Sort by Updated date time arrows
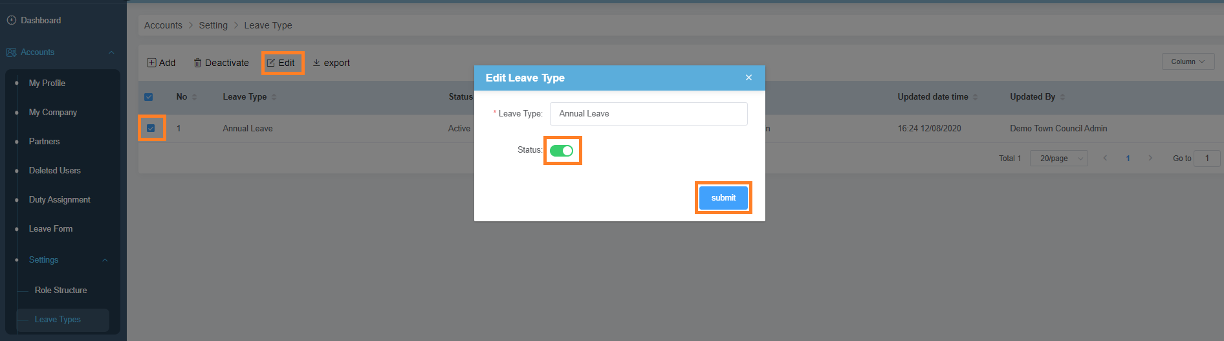The height and width of the screenshot is (341, 1224). pos(975,97)
